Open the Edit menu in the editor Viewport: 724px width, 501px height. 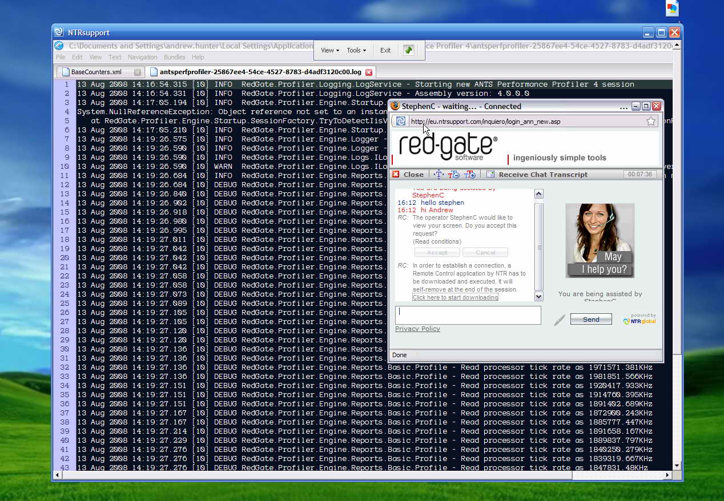pyautogui.click(x=77, y=57)
